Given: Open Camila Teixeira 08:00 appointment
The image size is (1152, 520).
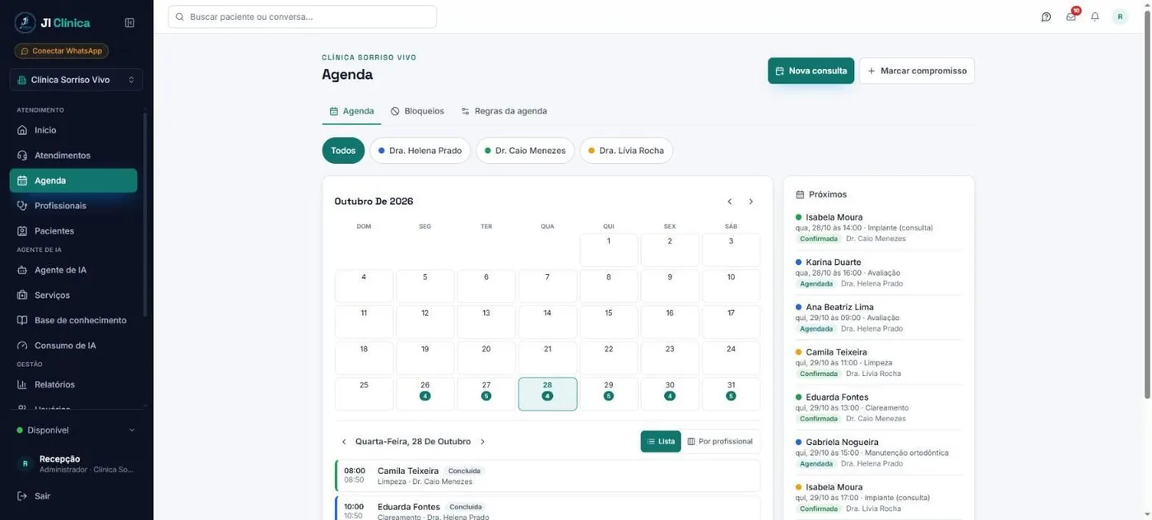Looking at the screenshot, I should pyautogui.click(x=547, y=476).
